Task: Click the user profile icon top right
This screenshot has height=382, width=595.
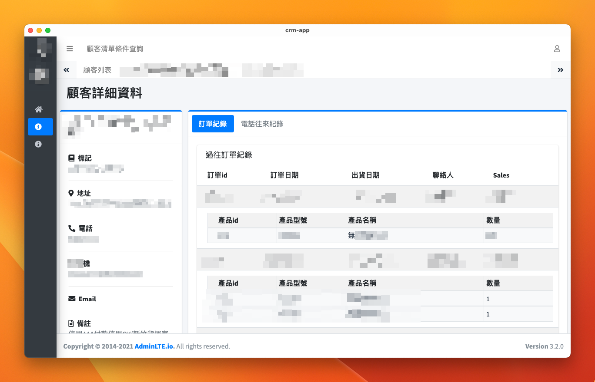Action: coord(557,49)
